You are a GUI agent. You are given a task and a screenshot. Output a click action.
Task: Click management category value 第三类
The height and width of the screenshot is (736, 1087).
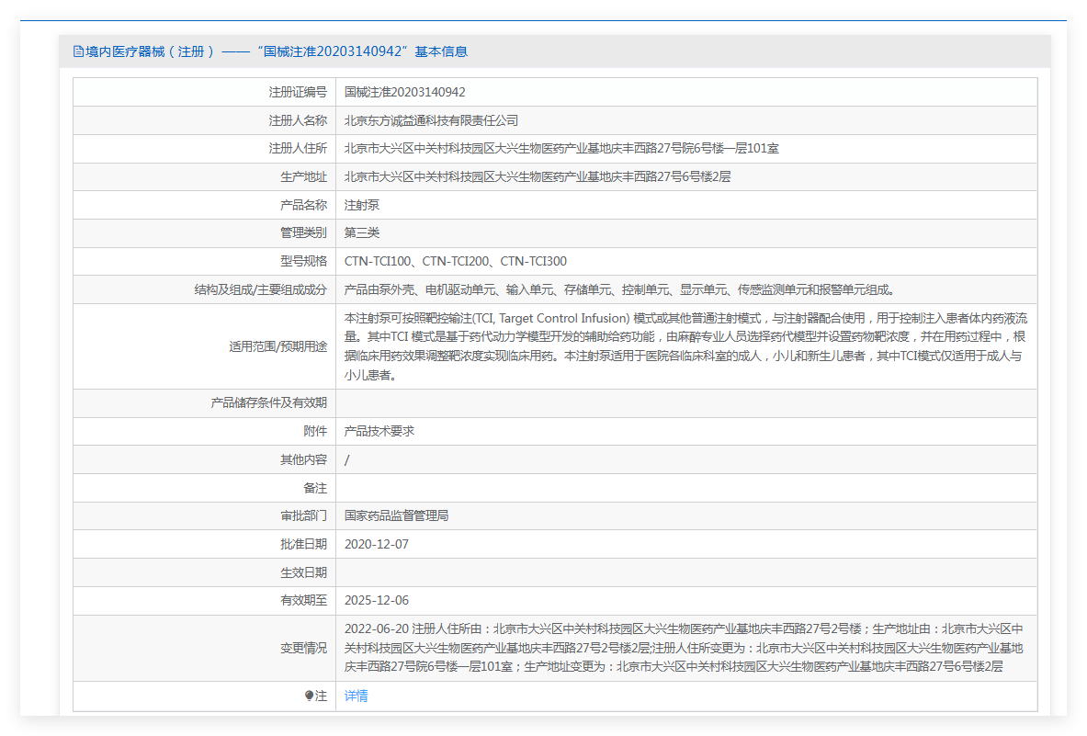pyautogui.click(x=362, y=233)
